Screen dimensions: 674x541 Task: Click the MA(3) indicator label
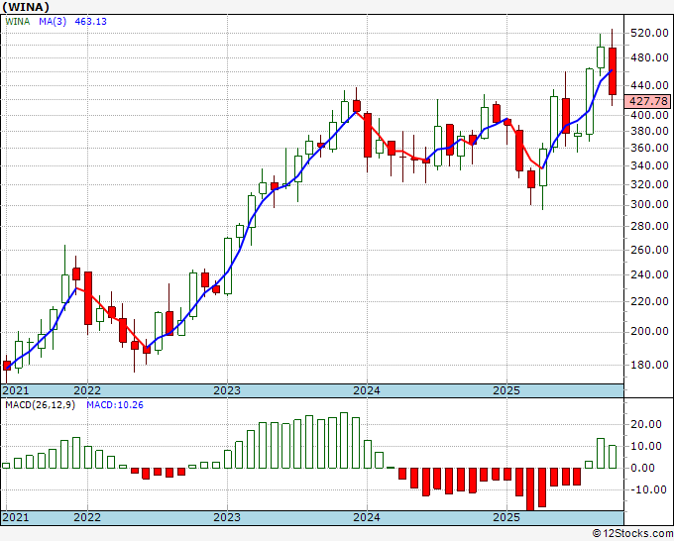coord(53,22)
